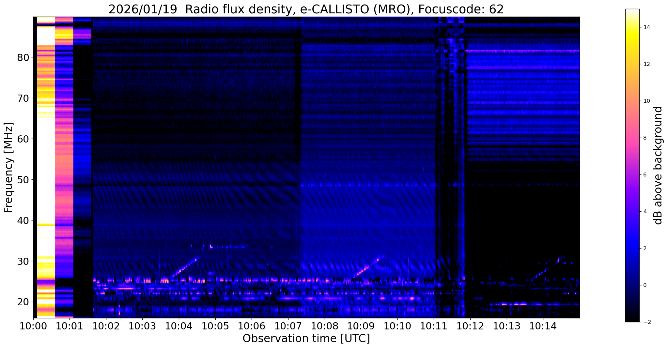Screen dimensions: 668x348
Task: Click the 40 MHz frequency tick label
Action: click(x=23, y=220)
